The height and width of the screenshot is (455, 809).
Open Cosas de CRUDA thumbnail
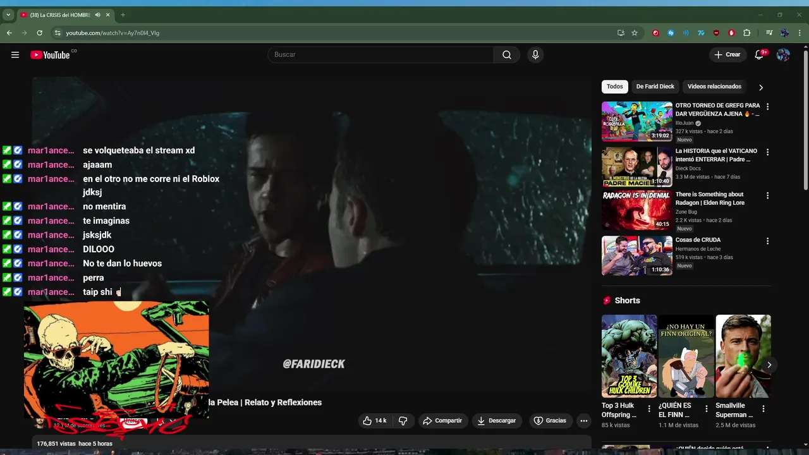coord(636,256)
